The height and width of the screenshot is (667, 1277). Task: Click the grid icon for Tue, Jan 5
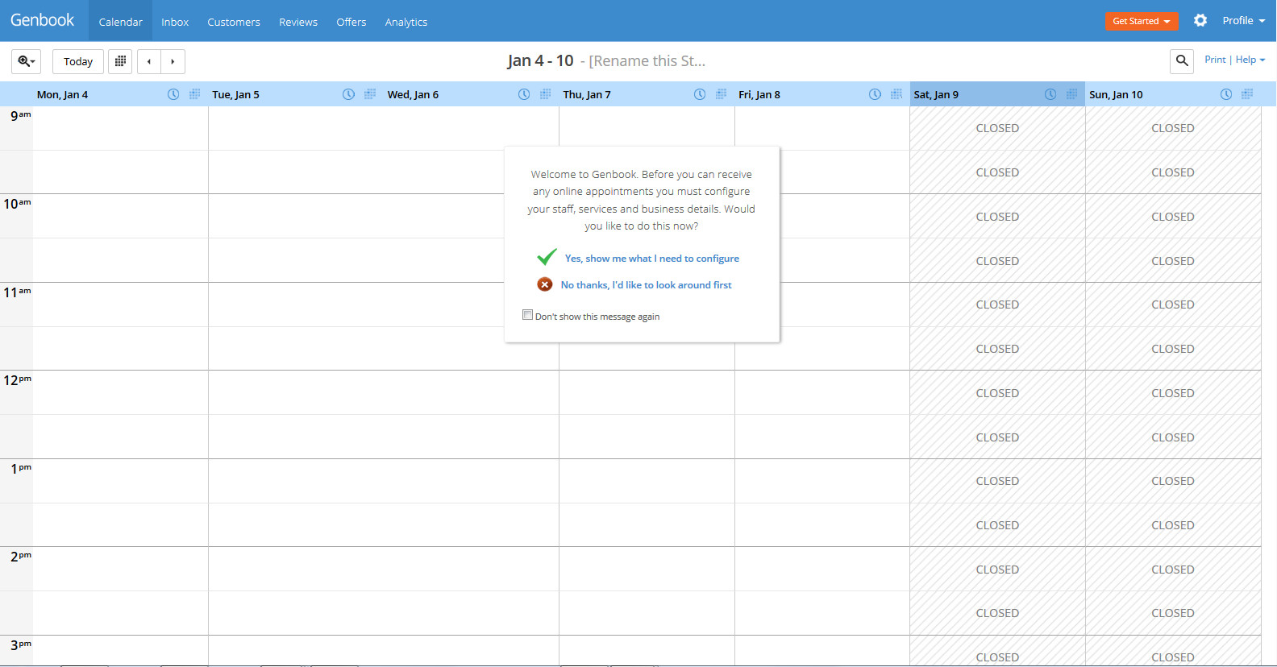(370, 94)
